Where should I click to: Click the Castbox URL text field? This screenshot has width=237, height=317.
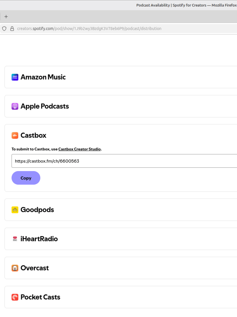click(x=124, y=161)
